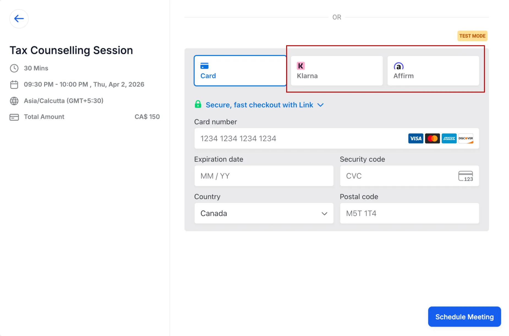
Task: Click the calendar icon next to date
Action: pos(14,84)
